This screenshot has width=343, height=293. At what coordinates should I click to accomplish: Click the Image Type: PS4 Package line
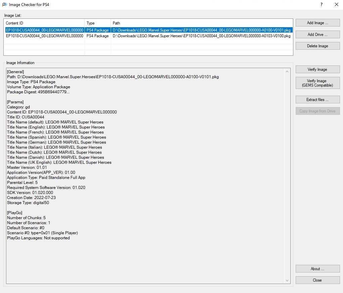pyautogui.click(x=31, y=82)
